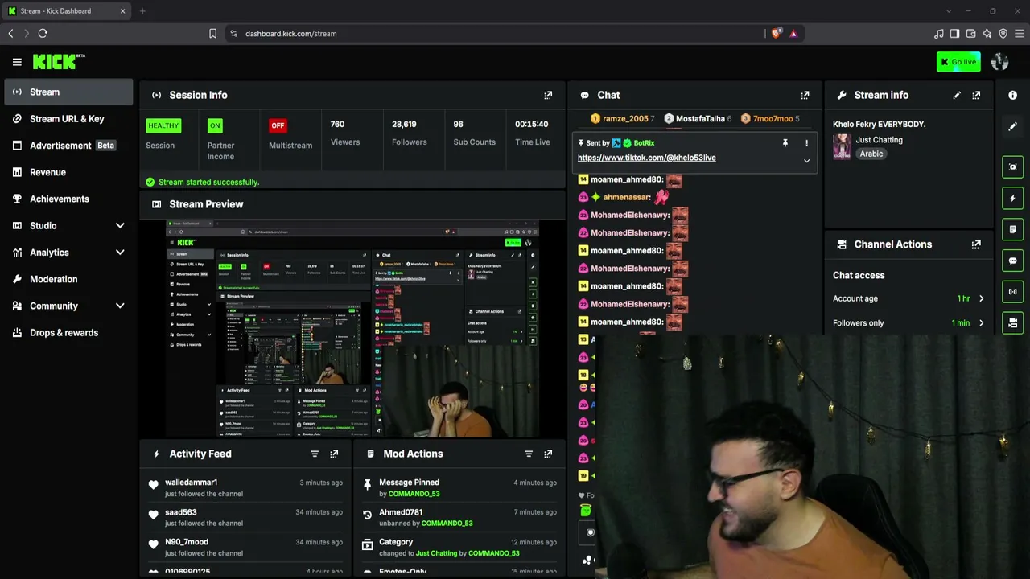This screenshot has height=579, width=1030.
Task: Toggle the mod actions document widget in right toolbar
Action: pos(1013,229)
